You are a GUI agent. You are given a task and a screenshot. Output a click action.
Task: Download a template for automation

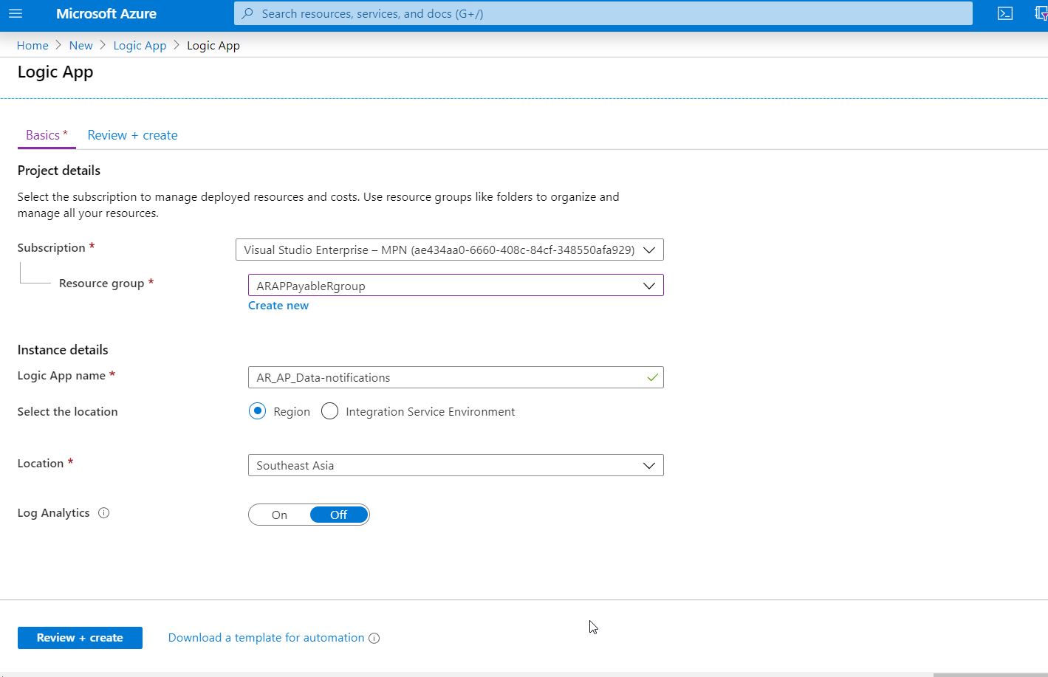[x=266, y=638]
